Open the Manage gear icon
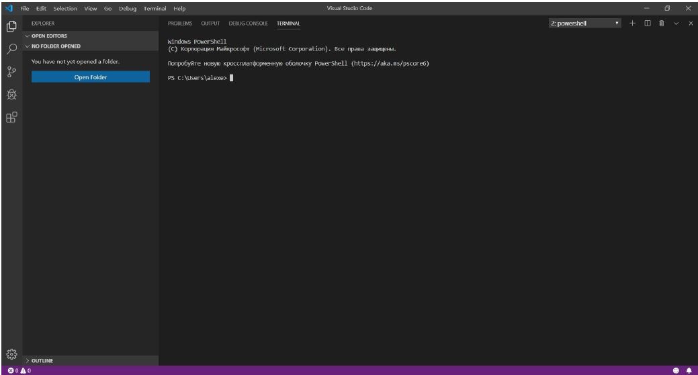 11,354
